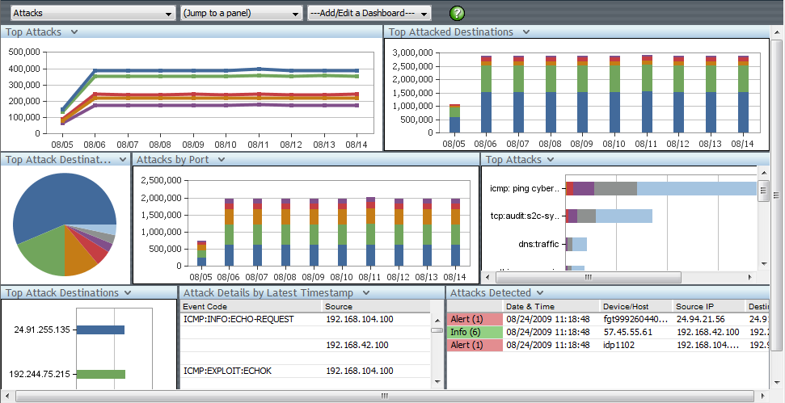The width and height of the screenshot is (785, 403).
Task: Expand the Top Attacked Destinations panel menu
Action: point(525,32)
